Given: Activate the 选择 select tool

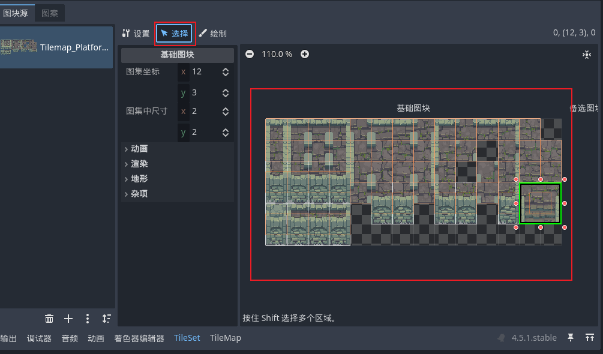Looking at the screenshot, I should [174, 34].
